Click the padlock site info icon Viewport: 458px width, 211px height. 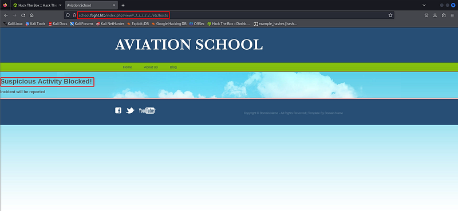pyautogui.click(x=74, y=15)
